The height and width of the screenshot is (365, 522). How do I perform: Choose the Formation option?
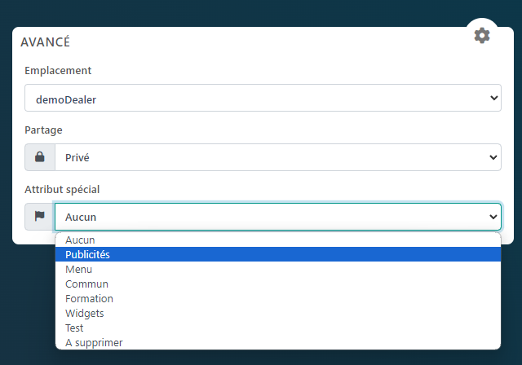point(89,299)
